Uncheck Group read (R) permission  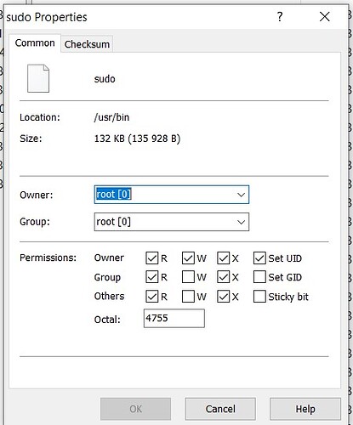pyautogui.click(x=151, y=277)
